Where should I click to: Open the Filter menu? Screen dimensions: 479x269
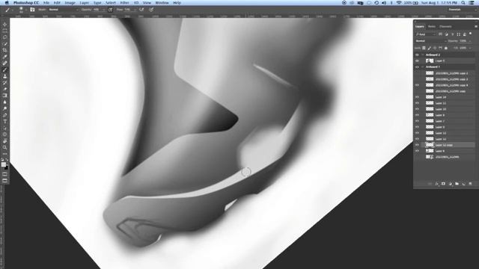pyautogui.click(x=124, y=3)
